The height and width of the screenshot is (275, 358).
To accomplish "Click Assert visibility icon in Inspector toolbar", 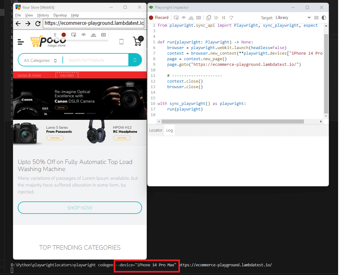I will tap(184, 18).
